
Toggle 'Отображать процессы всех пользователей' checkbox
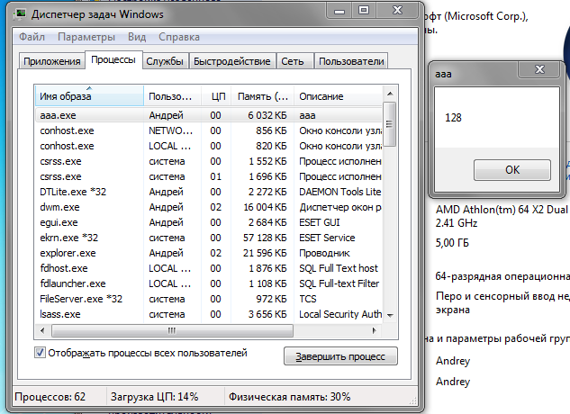(x=40, y=354)
